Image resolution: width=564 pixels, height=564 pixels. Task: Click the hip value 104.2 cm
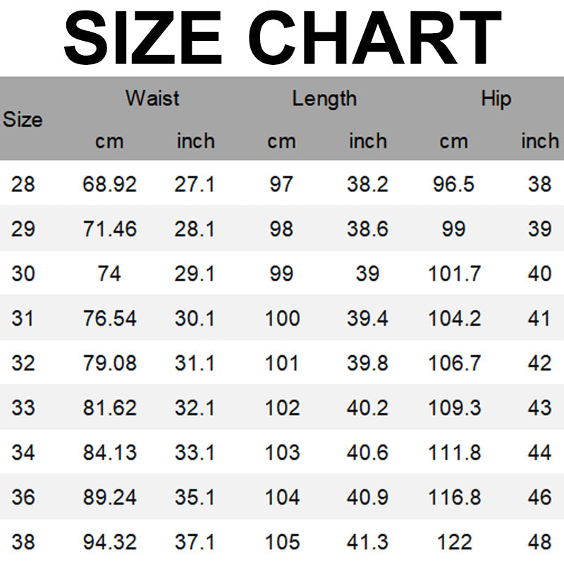[x=455, y=319]
